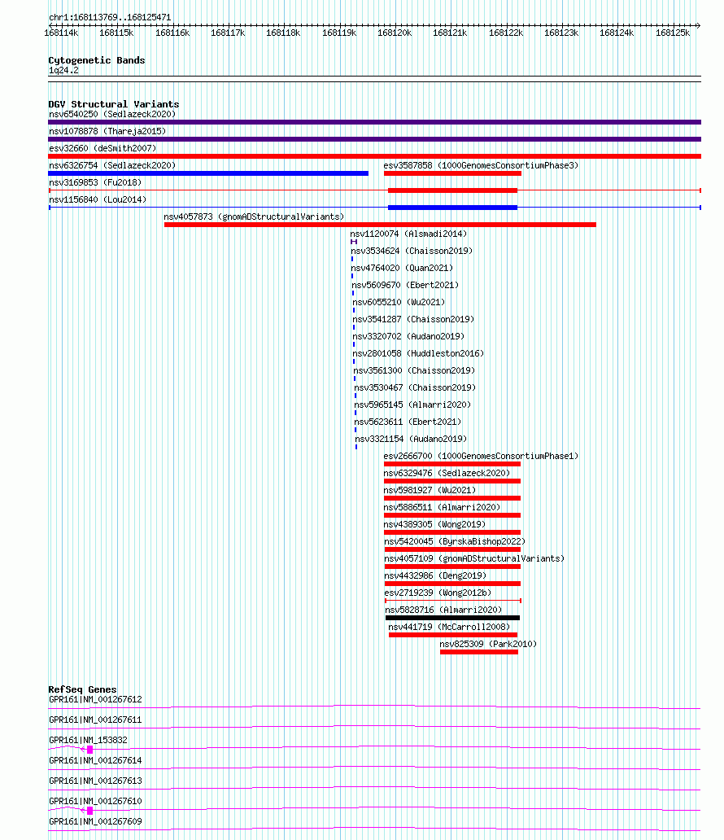Select nsv3534624 (Chaisson2019) label
The height and width of the screenshot is (840, 724).
click(412, 252)
